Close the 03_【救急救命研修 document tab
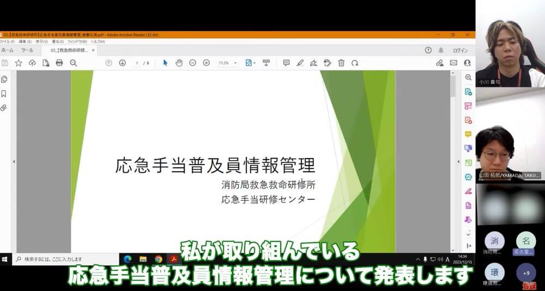The image size is (545, 291). point(93,51)
